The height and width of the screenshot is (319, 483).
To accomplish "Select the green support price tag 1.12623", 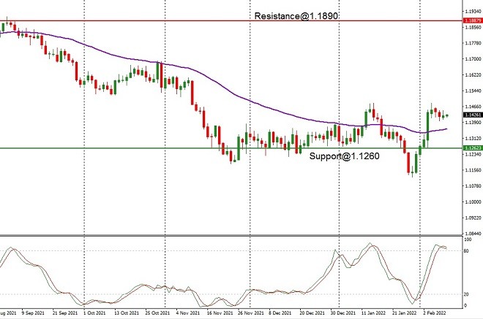I will pyautogui.click(x=473, y=148).
